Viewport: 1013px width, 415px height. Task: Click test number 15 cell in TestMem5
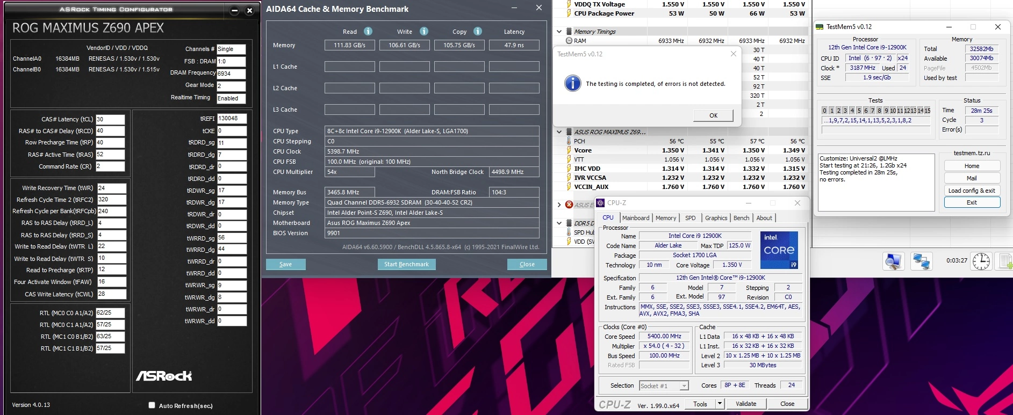click(x=927, y=111)
